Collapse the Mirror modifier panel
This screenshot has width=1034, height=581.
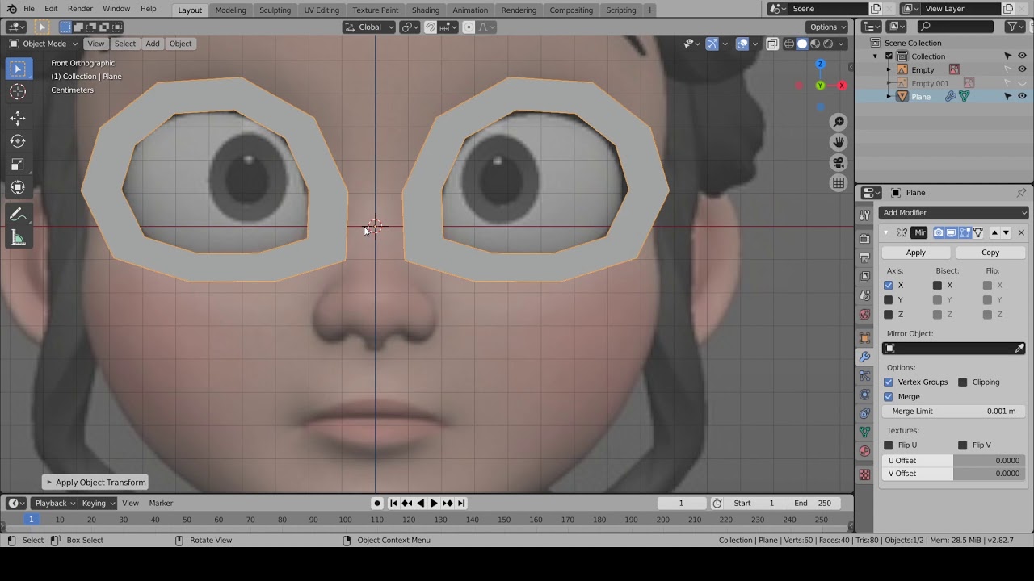[x=886, y=233]
